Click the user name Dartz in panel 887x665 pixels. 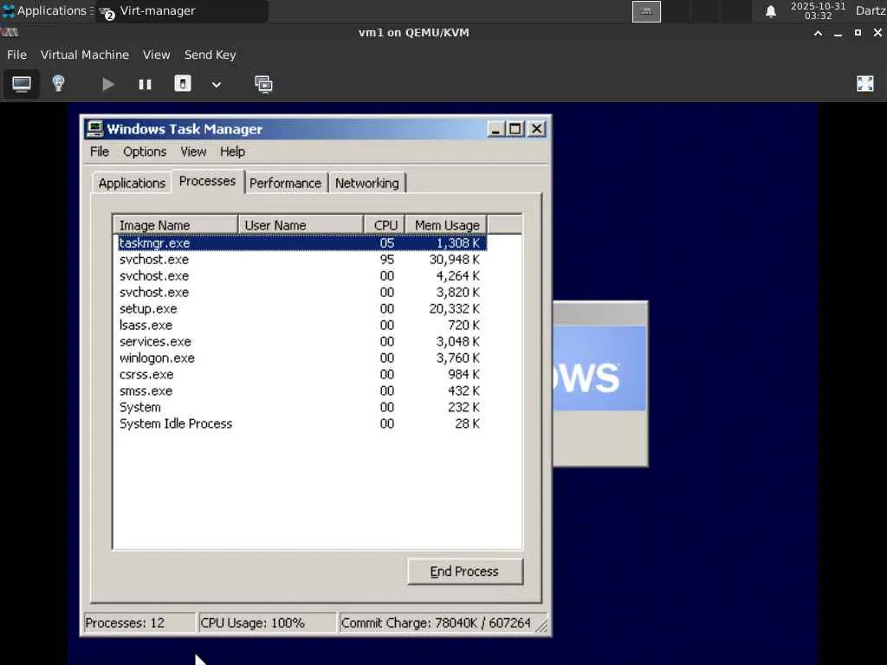tap(870, 10)
